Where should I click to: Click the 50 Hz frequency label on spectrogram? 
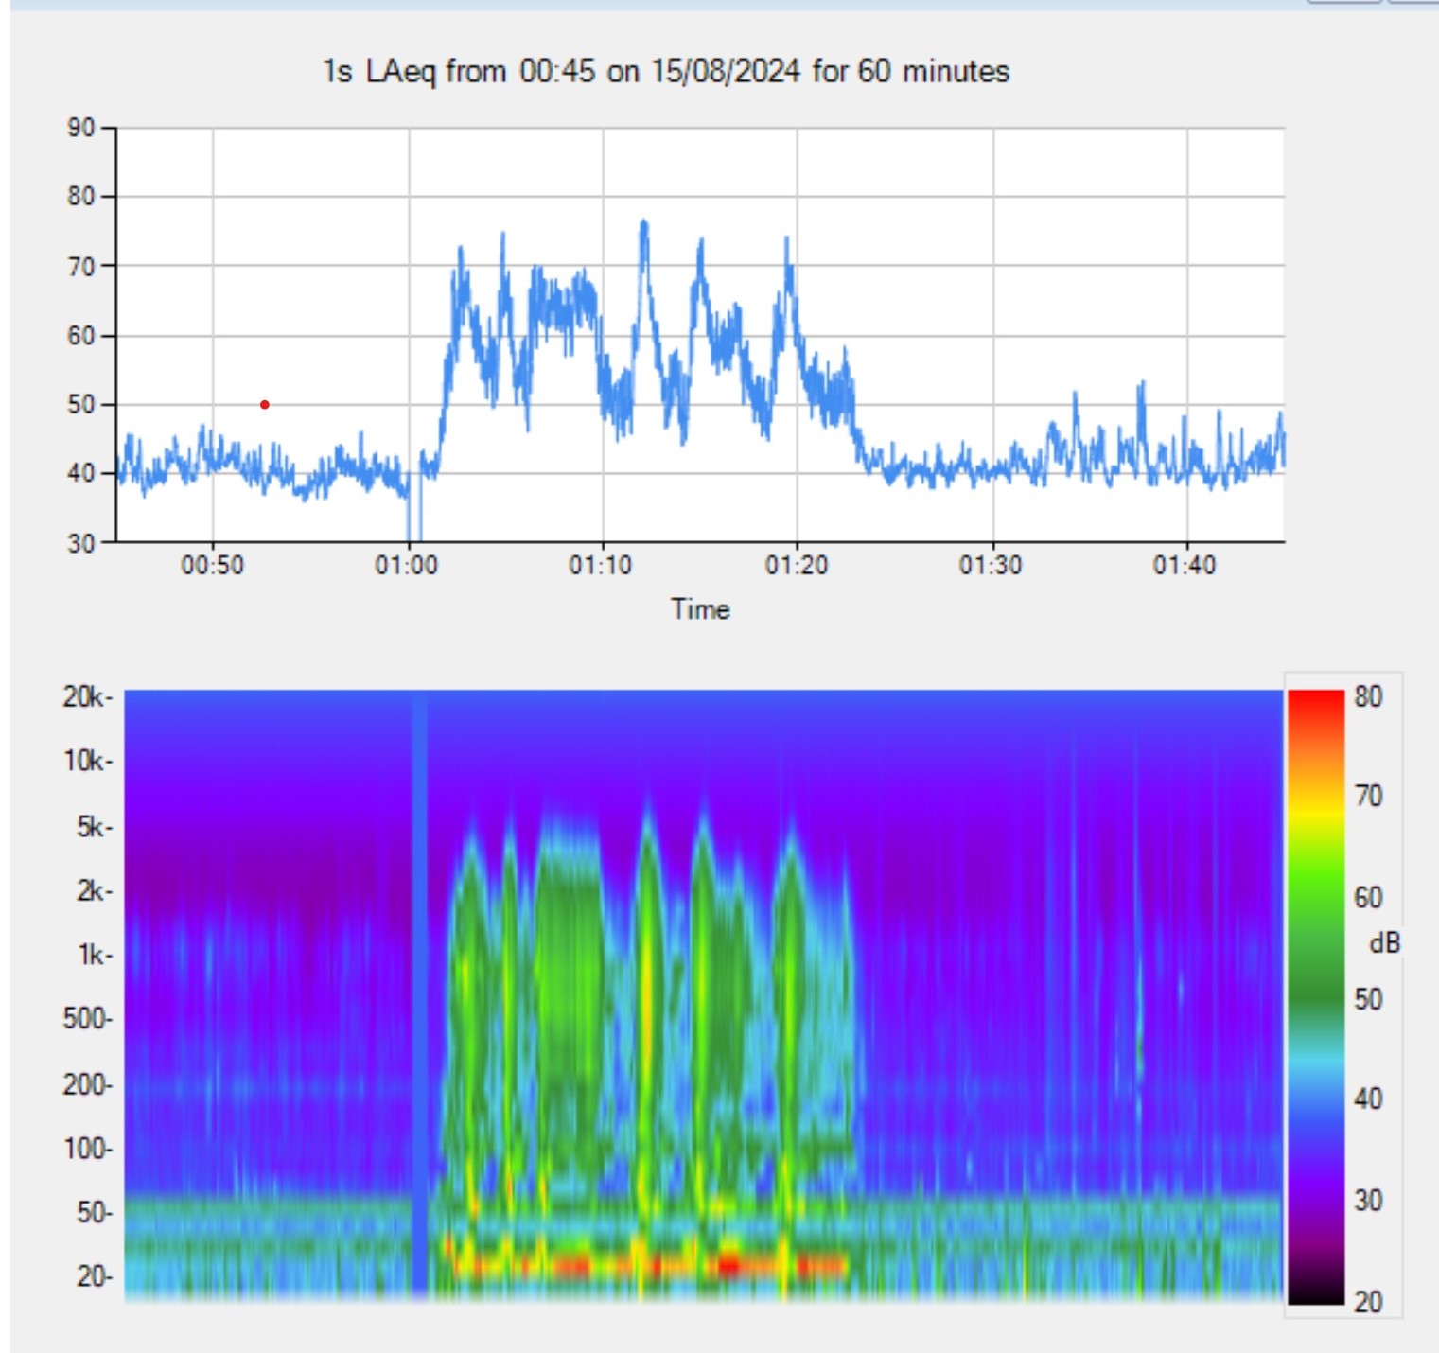93,1212
